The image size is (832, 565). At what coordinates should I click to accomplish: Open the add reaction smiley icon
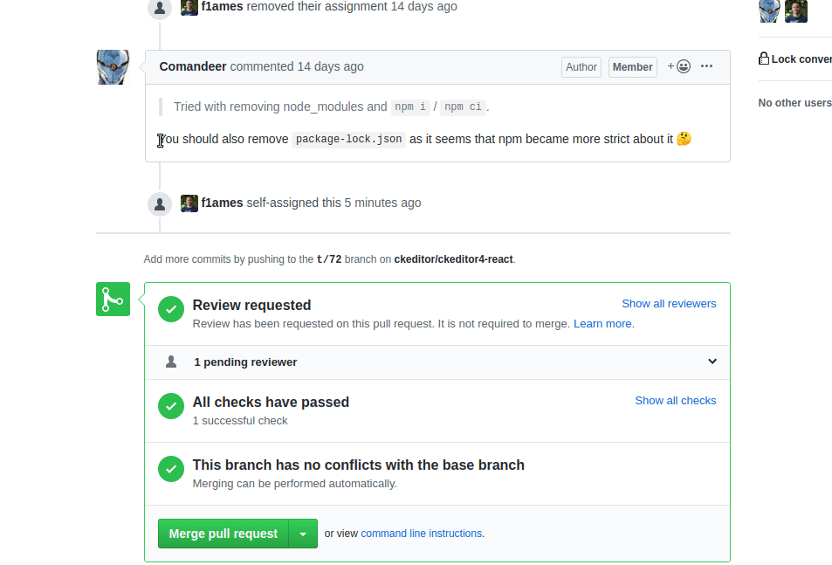pyautogui.click(x=682, y=66)
